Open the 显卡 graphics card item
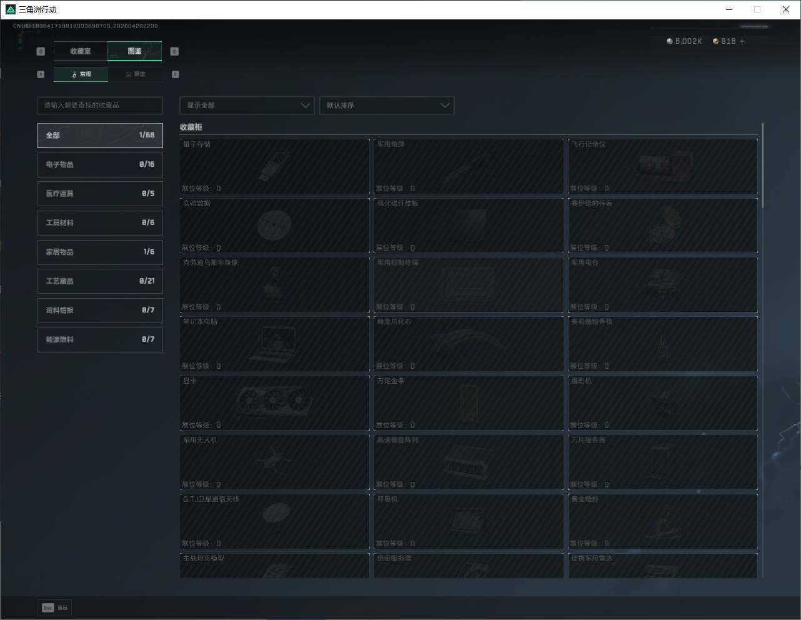The image size is (801, 620). point(274,403)
